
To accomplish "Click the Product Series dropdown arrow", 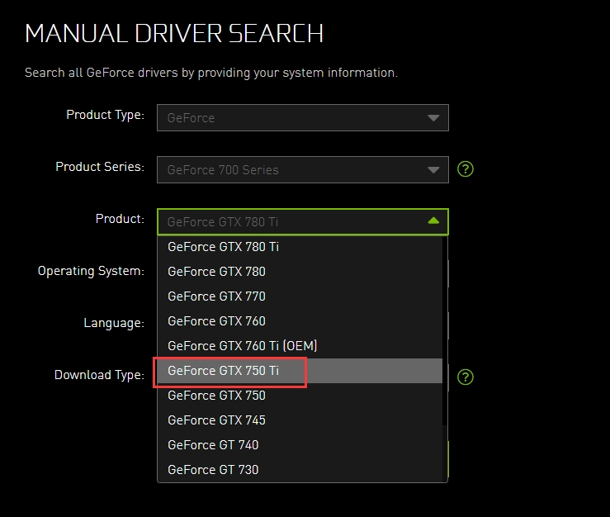I will click(433, 170).
